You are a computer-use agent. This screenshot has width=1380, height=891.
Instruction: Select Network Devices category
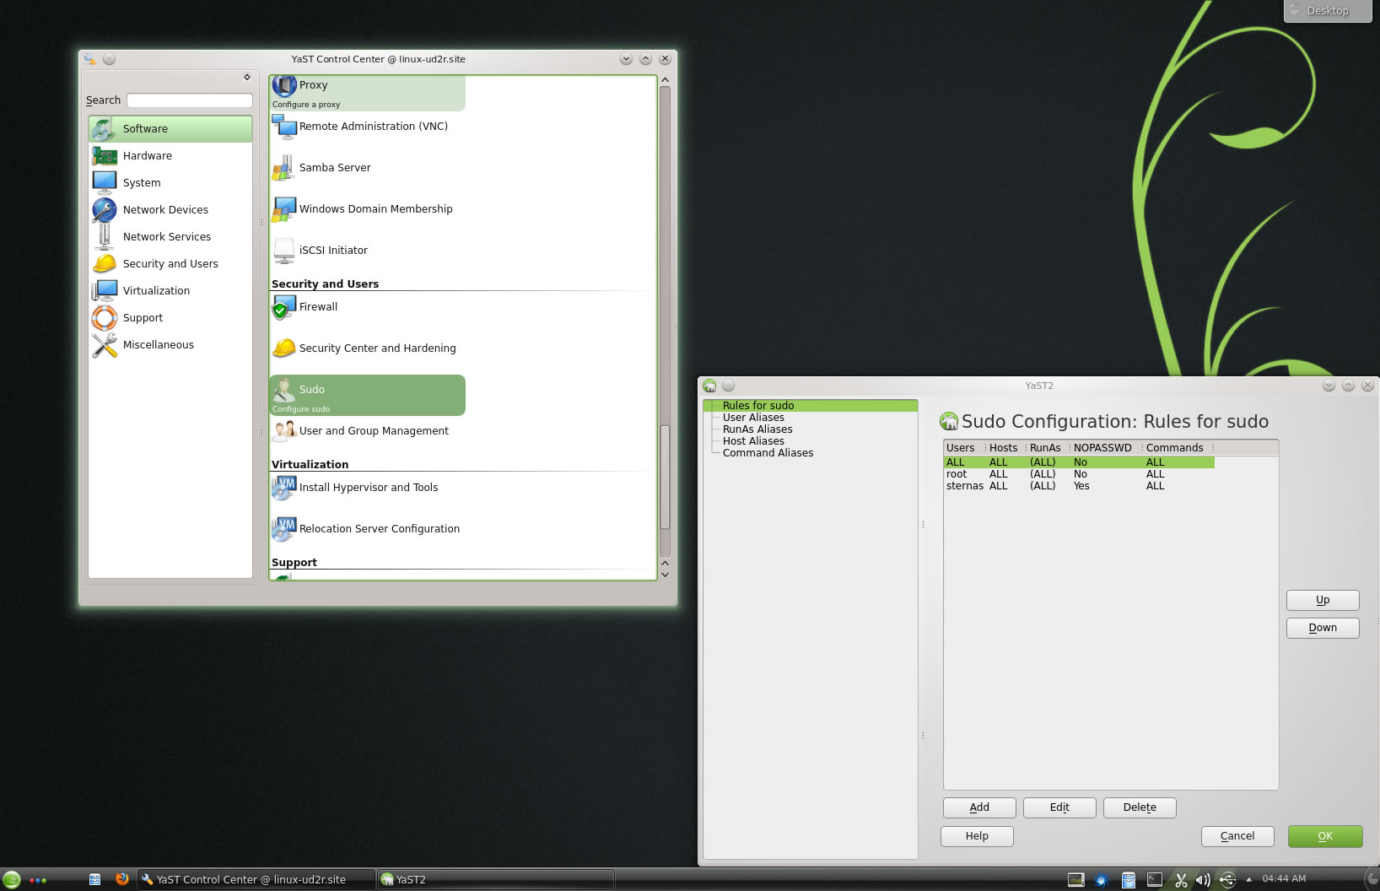[x=170, y=210]
